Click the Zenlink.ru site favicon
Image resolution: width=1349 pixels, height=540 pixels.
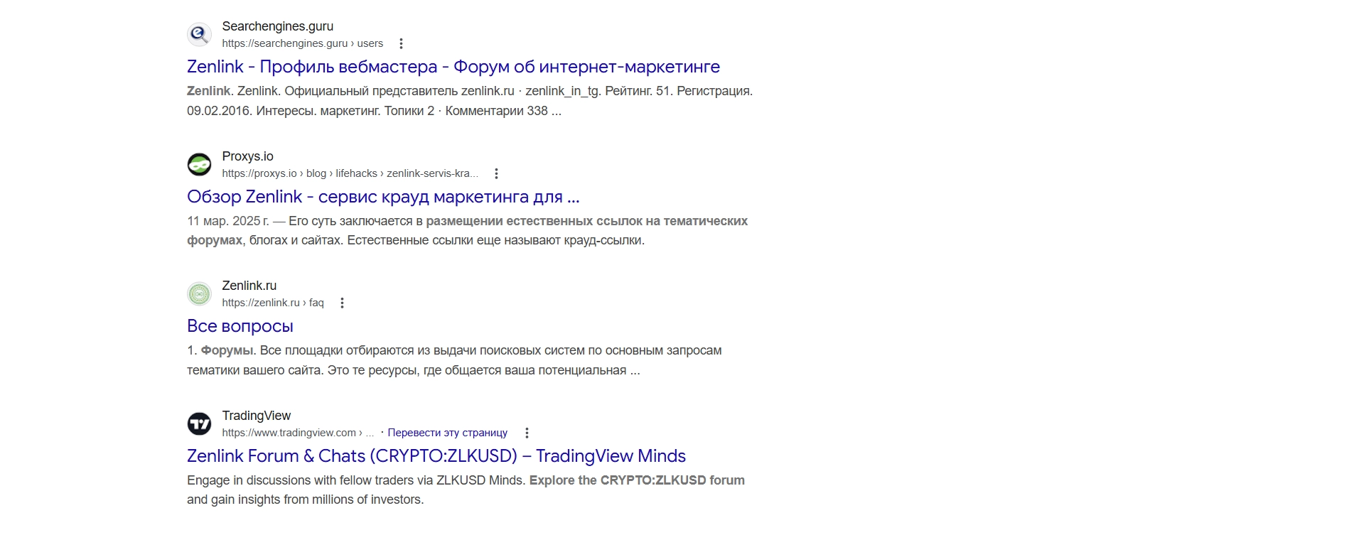(x=199, y=294)
